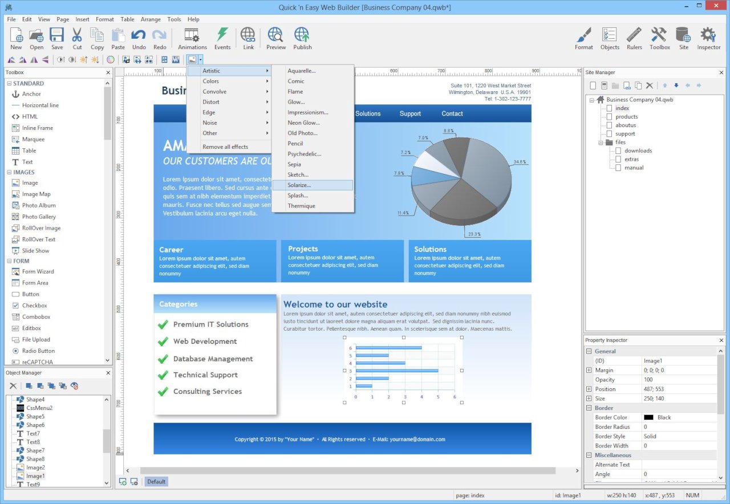Select CssMenu2 in the Object Manager

pos(39,408)
